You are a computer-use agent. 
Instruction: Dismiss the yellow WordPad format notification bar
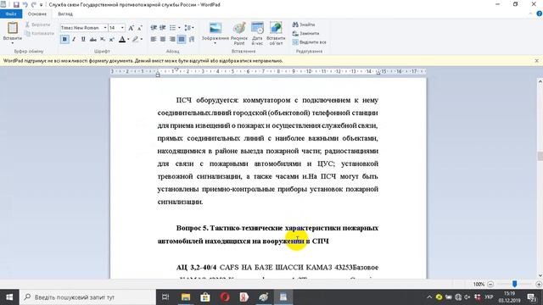[536, 60]
